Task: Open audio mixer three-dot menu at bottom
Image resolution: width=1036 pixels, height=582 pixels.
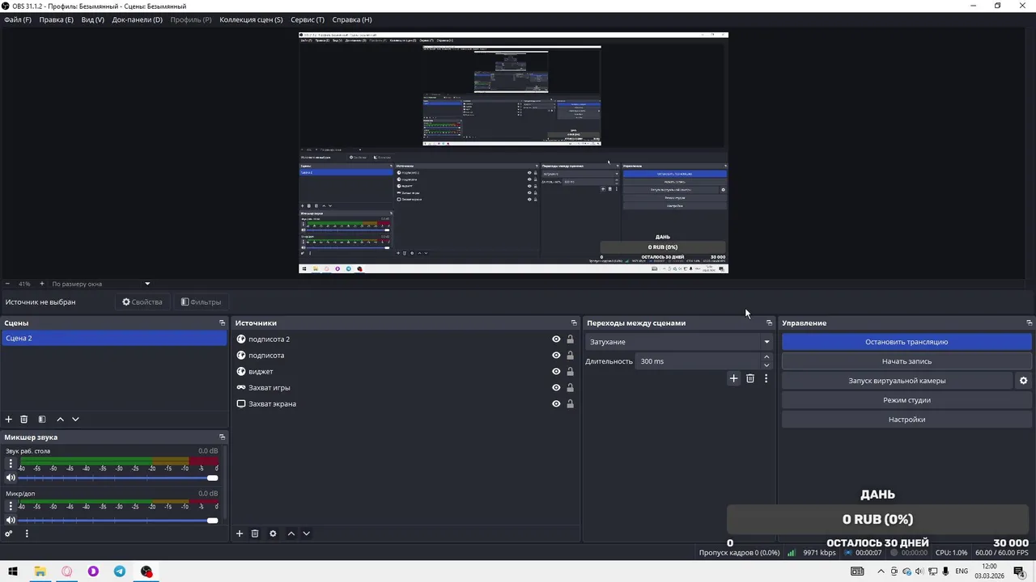Action: point(27,533)
